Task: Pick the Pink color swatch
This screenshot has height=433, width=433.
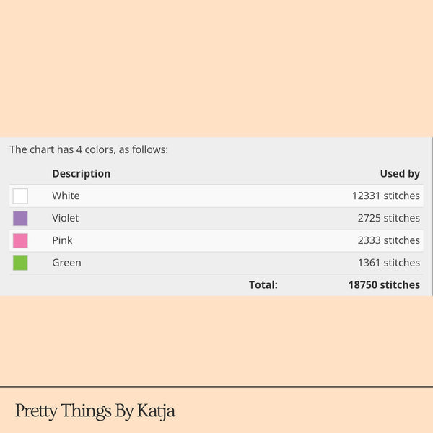Action: click(x=20, y=240)
